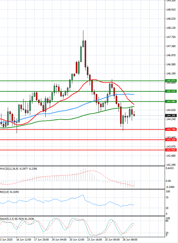This screenshot has height=243, width=178.
Task: Click the 144.980 green level label
Action: tap(171, 101)
